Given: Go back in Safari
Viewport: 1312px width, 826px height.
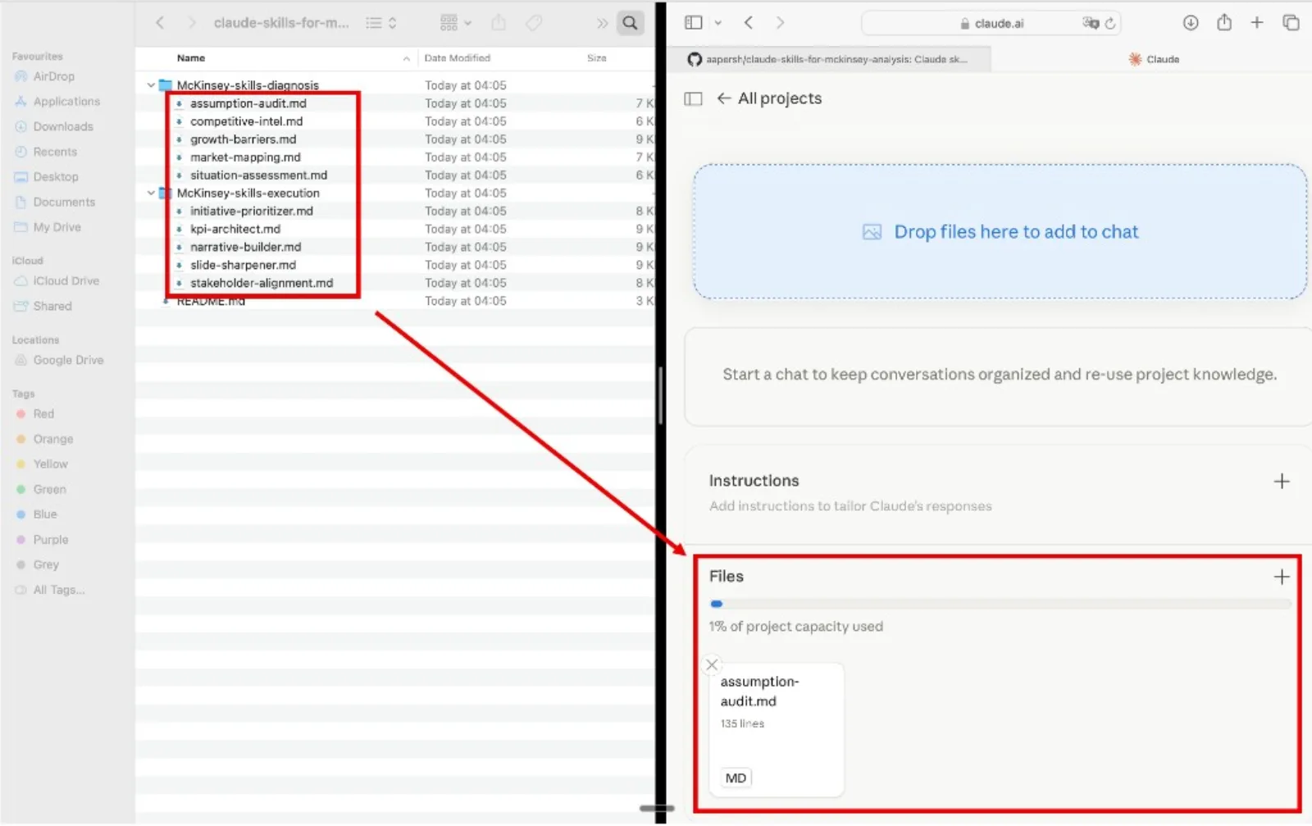Looking at the screenshot, I should pyautogui.click(x=749, y=23).
